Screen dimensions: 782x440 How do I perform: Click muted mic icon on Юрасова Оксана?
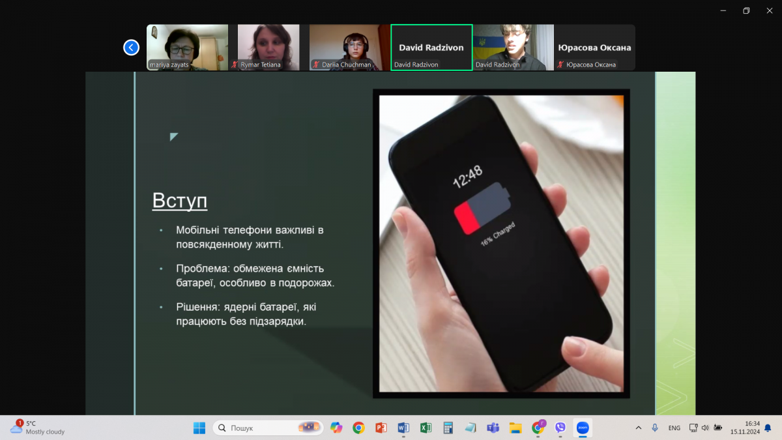tap(560, 65)
